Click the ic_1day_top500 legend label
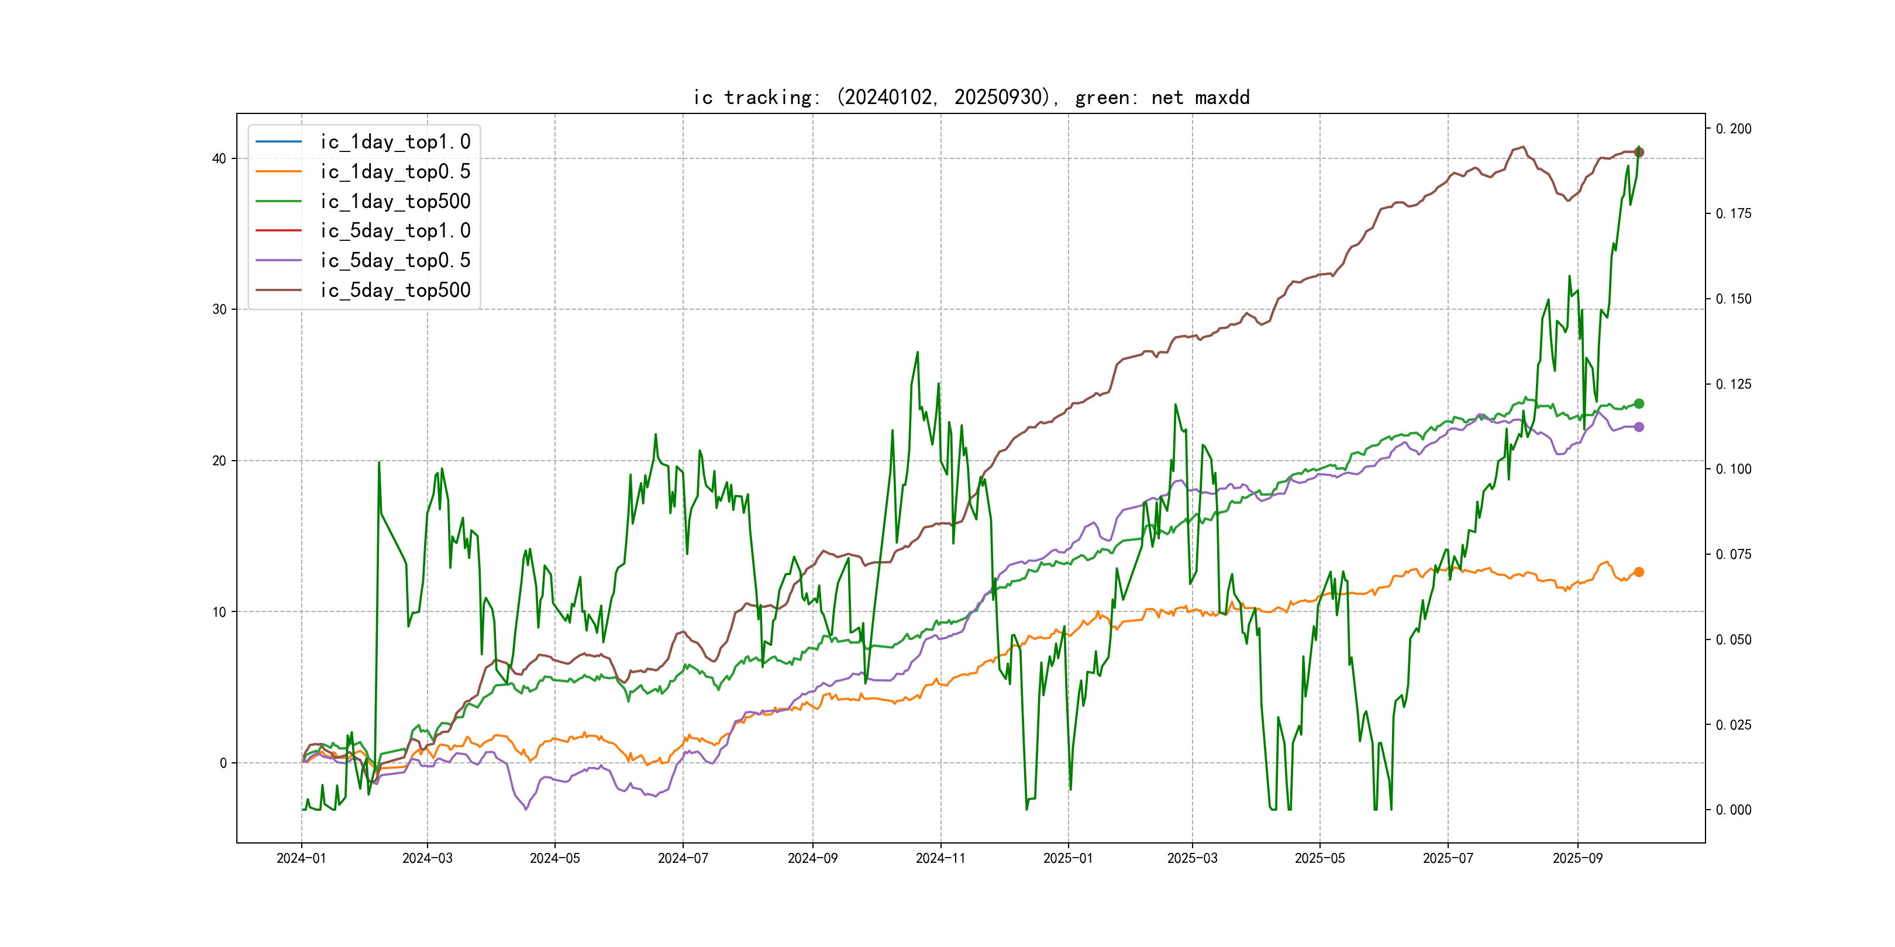1895x947 pixels. pos(395,202)
